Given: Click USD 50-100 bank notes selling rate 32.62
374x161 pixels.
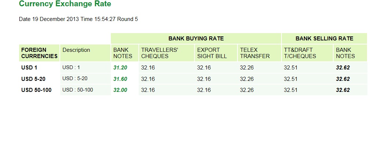Looking at the screenshot, I should pos(343,90).
